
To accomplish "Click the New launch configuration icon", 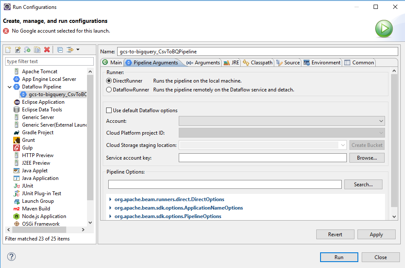I will pyautogui.click(x=8, y=50).
